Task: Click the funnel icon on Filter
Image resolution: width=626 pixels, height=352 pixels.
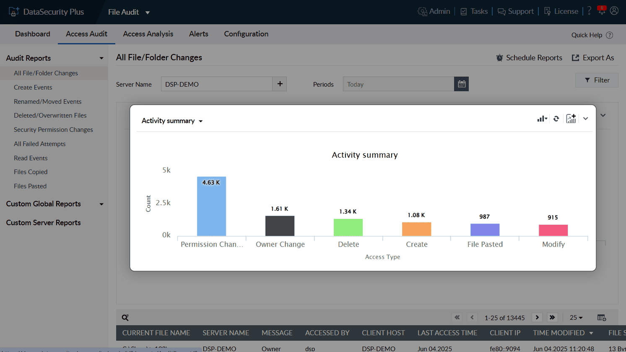Action: click(x=587, y=80)
